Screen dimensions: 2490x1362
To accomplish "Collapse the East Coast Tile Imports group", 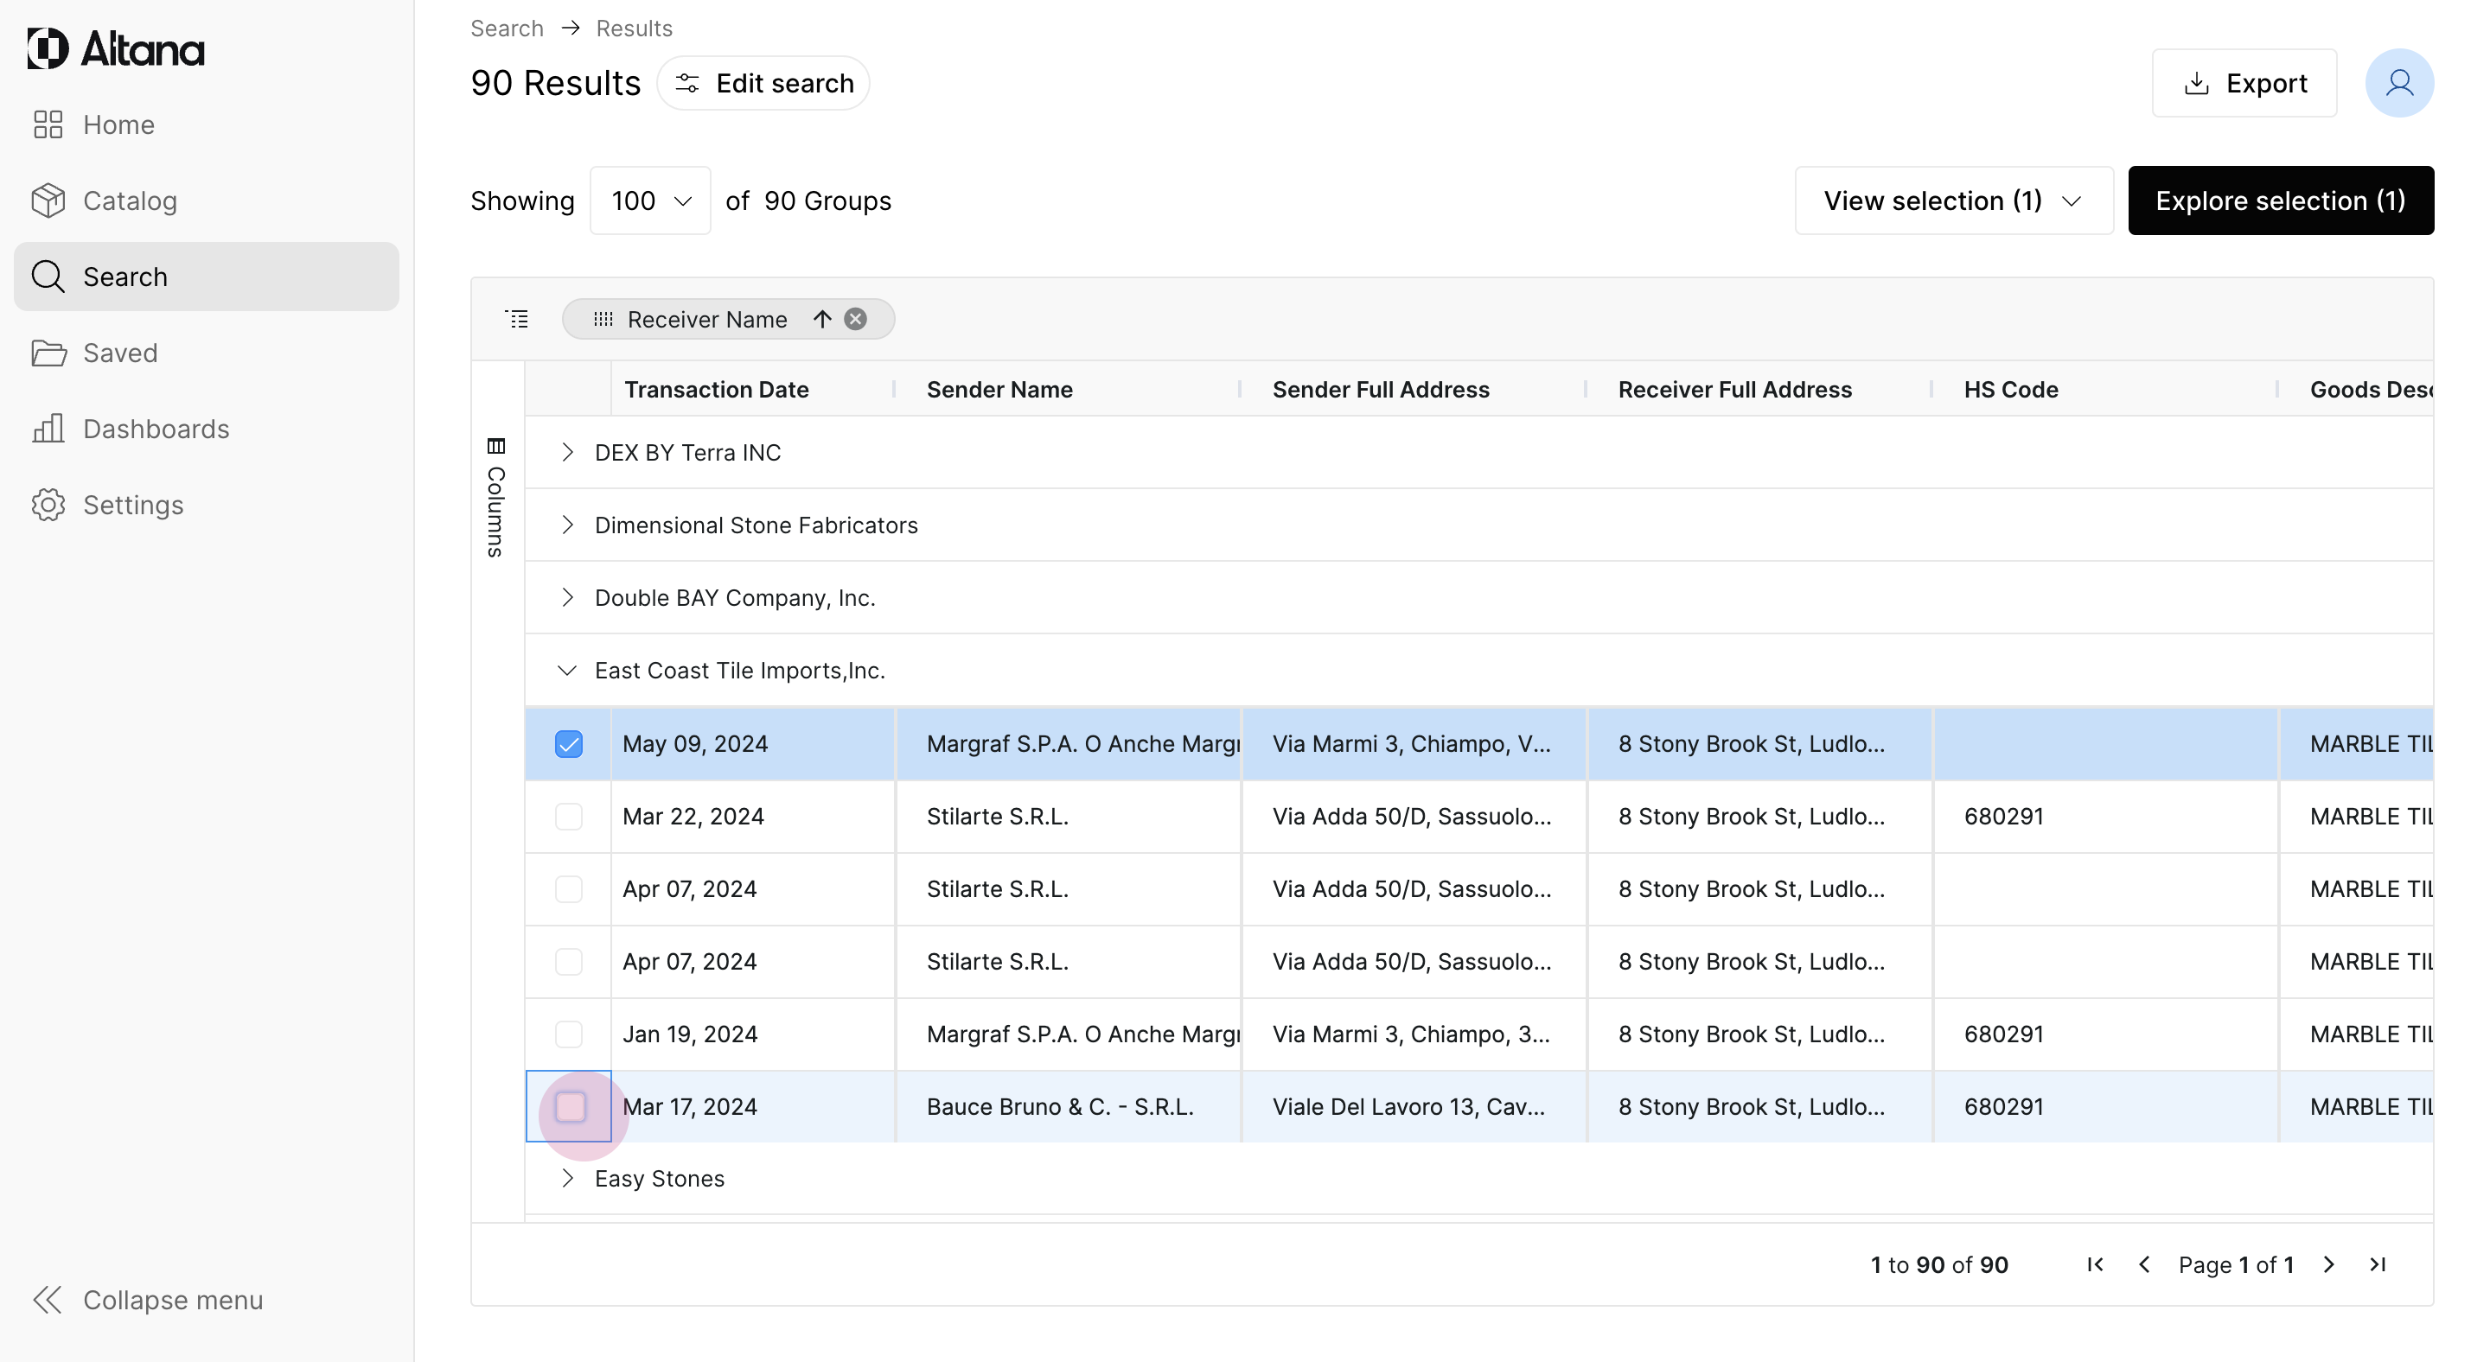I will [x=567, y=671].
